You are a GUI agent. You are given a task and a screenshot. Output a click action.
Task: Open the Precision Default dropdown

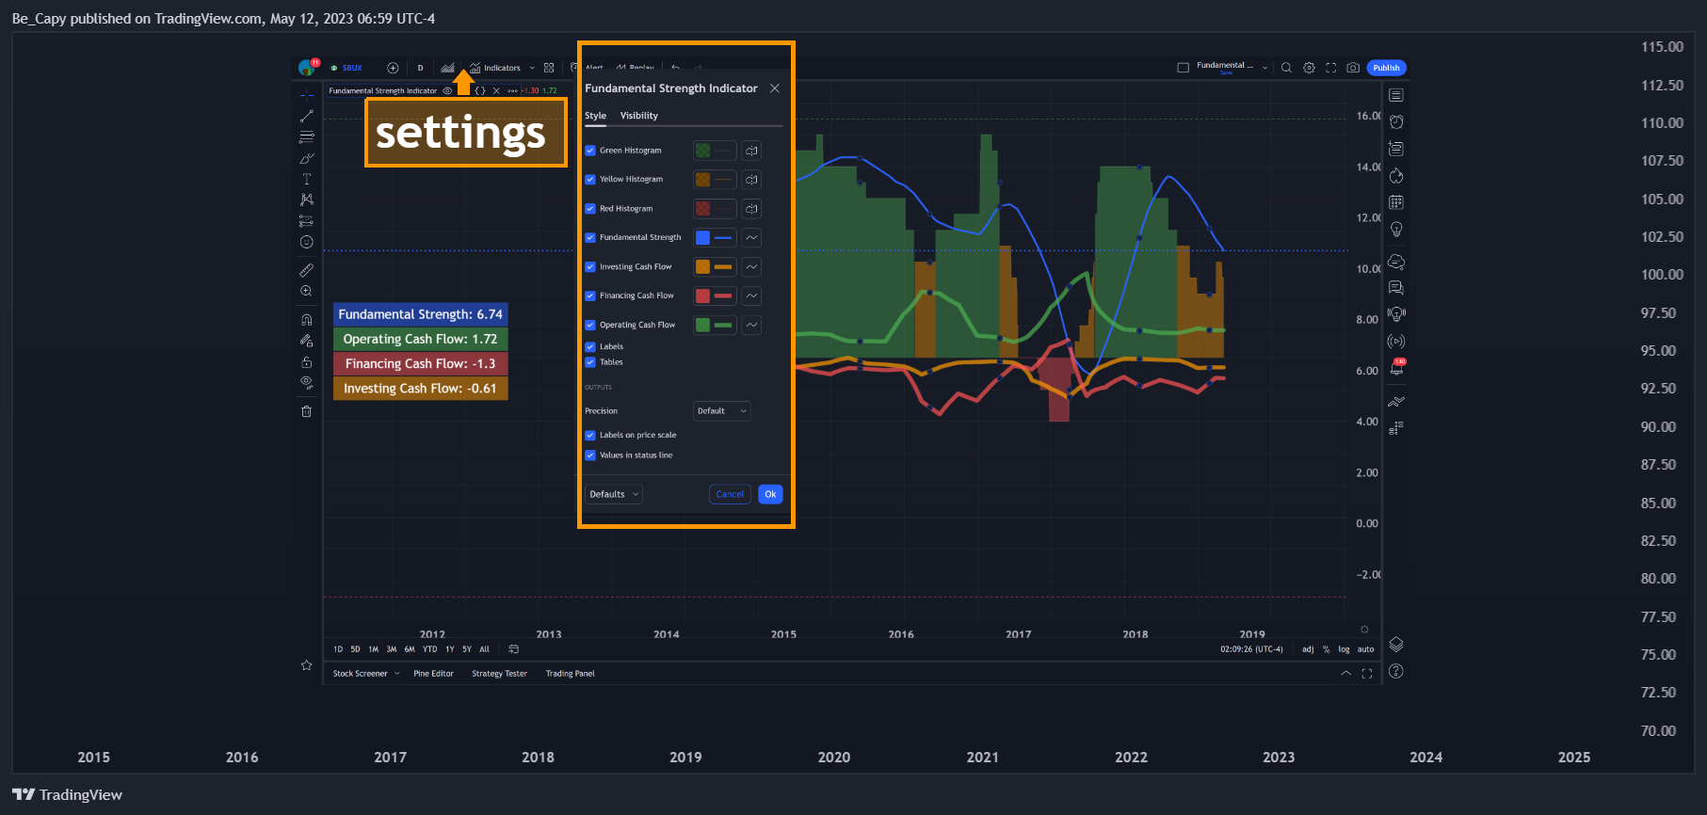click(x=722, y=411)
